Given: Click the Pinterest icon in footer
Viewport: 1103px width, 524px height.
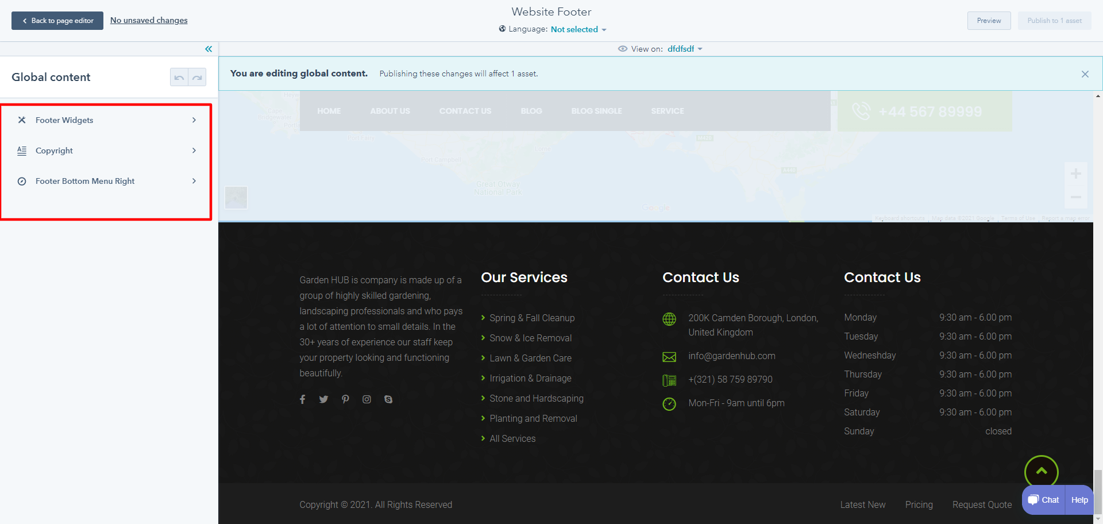Looking at the screenshot, I should click(345, 399).
